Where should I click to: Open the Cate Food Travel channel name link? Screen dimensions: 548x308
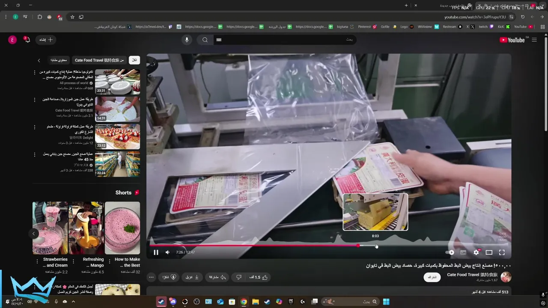pos(472,275)
